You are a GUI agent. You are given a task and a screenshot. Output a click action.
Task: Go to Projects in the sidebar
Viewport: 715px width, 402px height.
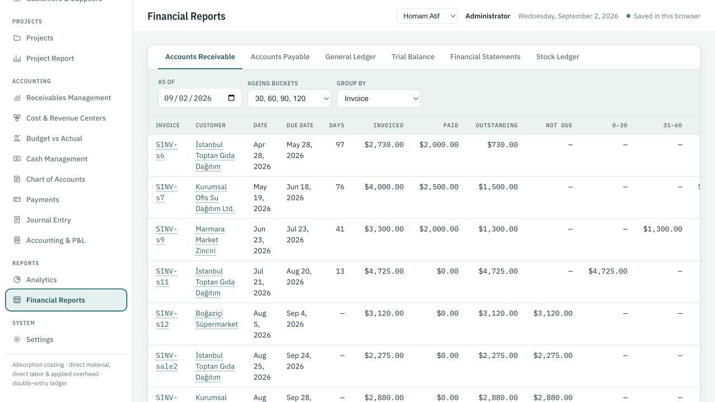coord(66,38)
